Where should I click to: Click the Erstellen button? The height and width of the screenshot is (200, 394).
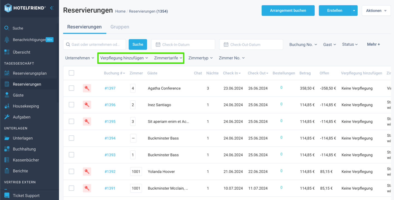pyautogui.click(x=335, y=11)
